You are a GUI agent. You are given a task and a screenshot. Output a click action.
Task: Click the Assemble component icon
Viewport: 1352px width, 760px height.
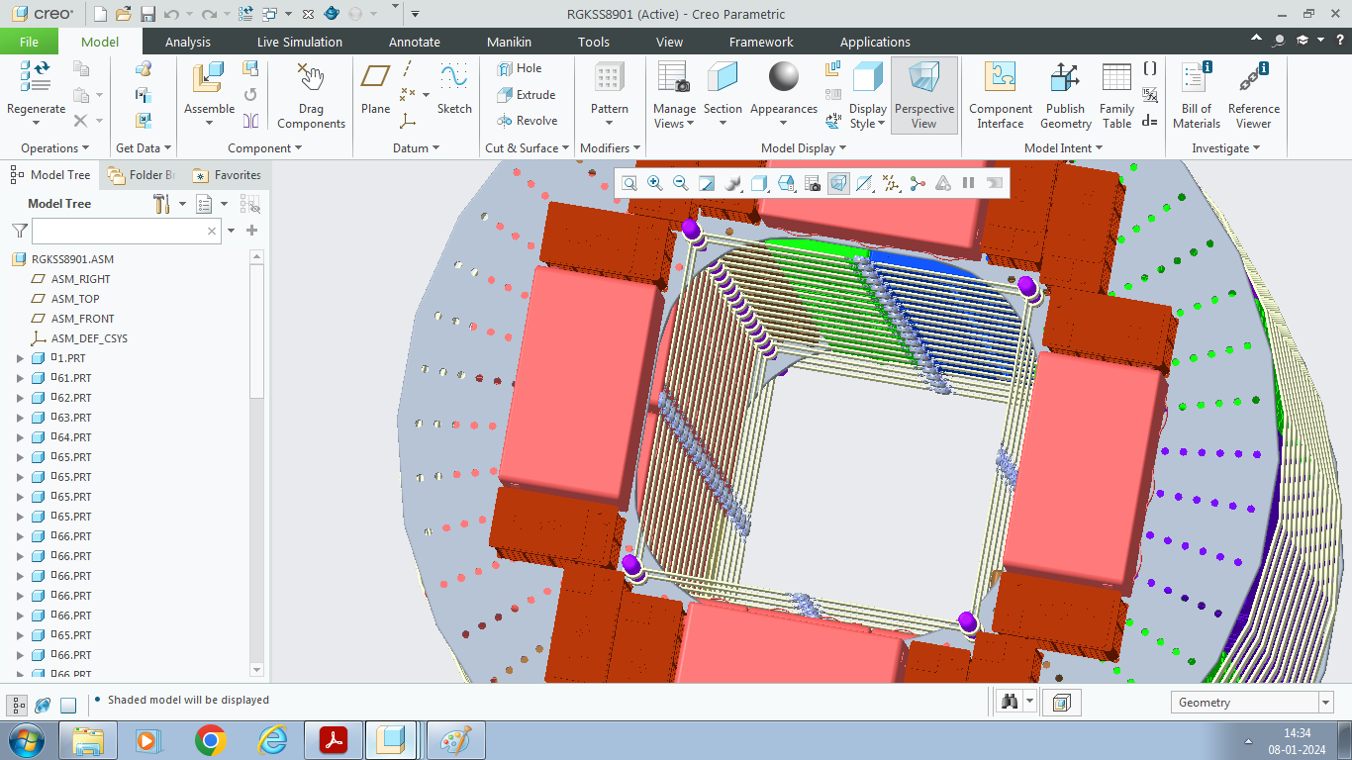click(x=209, y=77)
